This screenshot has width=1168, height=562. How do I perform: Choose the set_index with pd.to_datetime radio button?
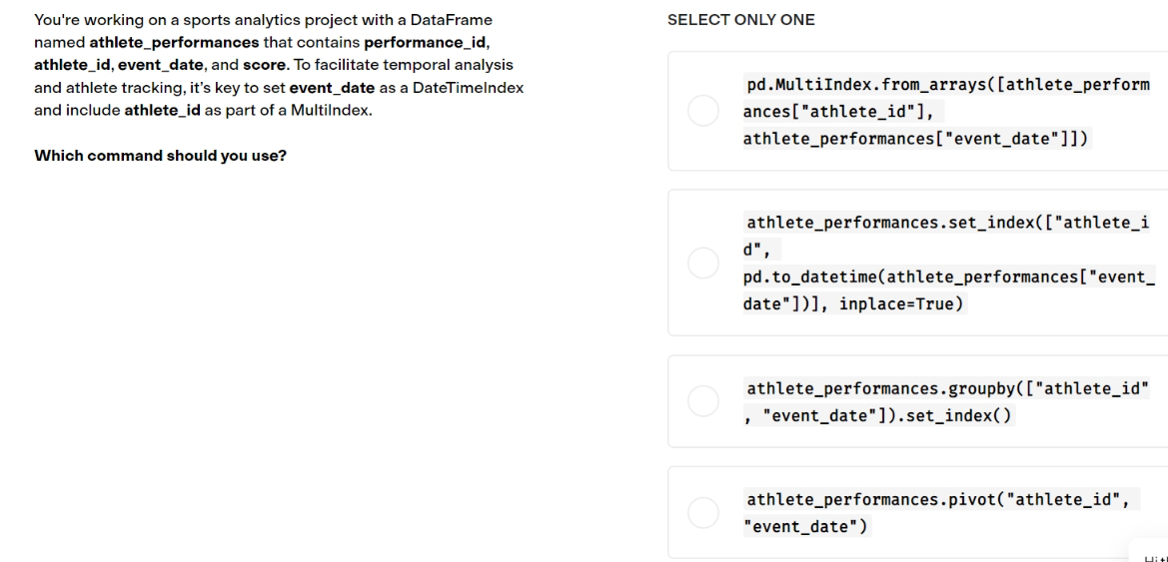[x=702, y=263]
